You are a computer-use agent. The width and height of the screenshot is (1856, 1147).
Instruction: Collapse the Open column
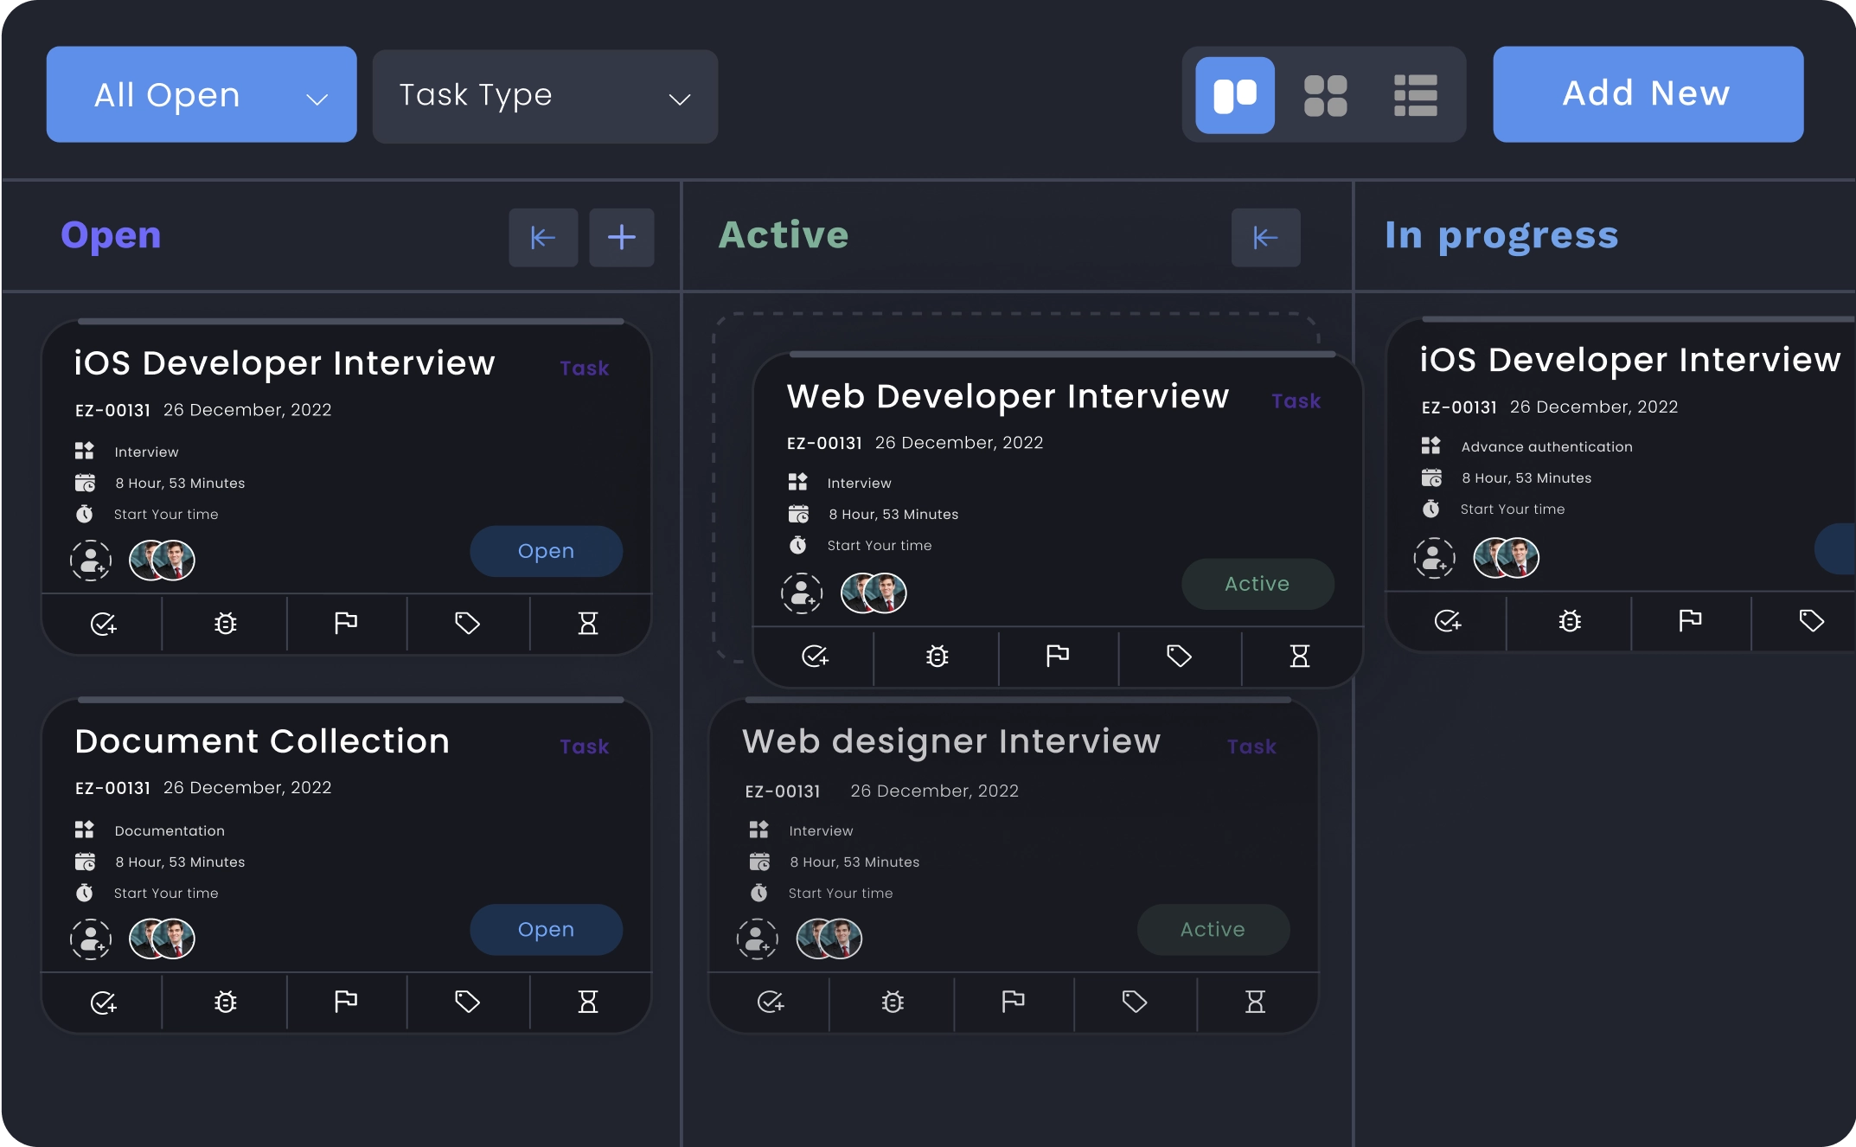(542, 237)
